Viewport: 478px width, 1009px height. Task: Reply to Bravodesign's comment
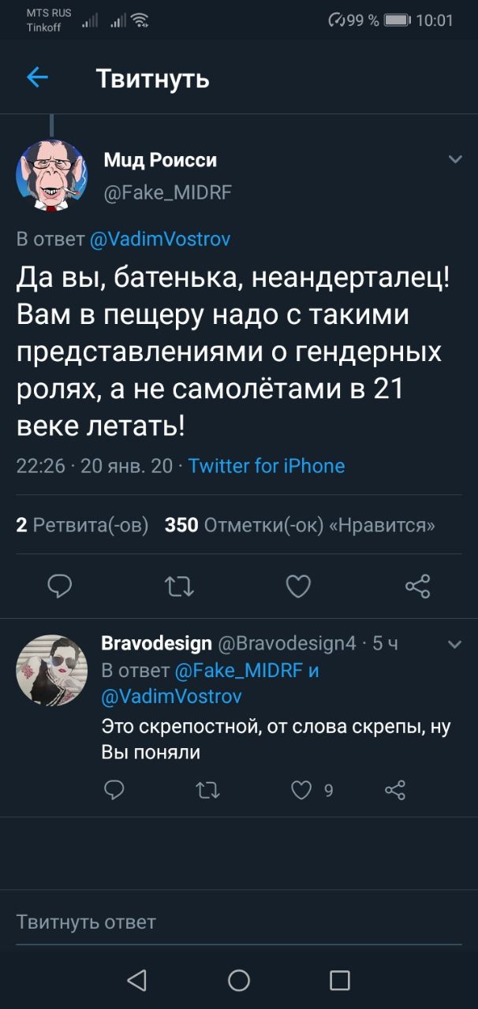pyautogui.click(x=114, y=789)
